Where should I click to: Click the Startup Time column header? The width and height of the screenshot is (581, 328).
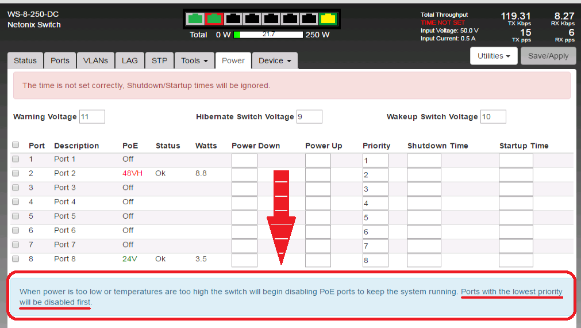coord(524,146)
